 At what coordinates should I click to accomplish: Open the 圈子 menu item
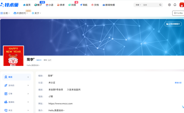tap(38, 5)
